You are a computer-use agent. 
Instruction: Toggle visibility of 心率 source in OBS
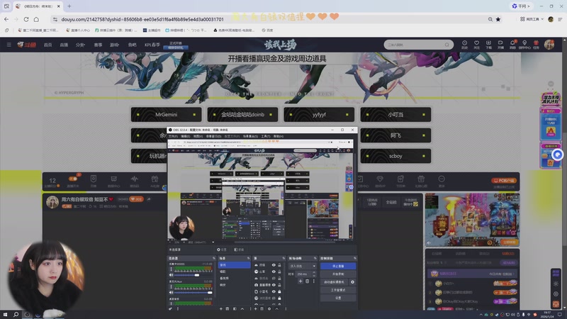point(274,272)
